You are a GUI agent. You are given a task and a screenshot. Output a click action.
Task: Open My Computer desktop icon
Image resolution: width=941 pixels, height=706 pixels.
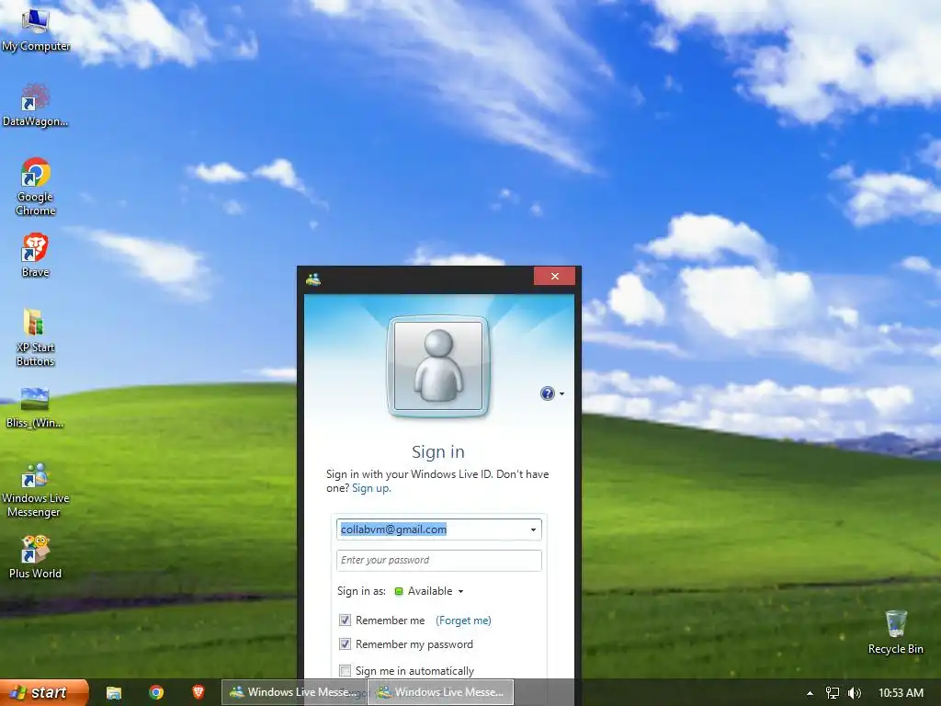coord(35,30)
